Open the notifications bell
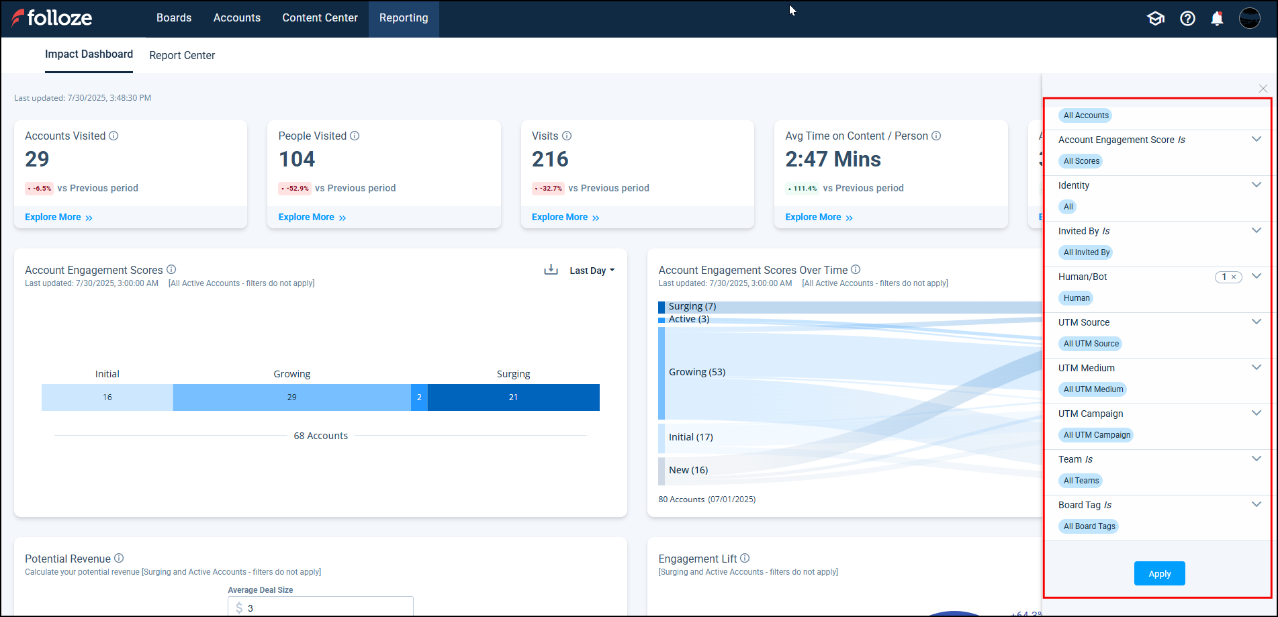 coord(1217,19)
